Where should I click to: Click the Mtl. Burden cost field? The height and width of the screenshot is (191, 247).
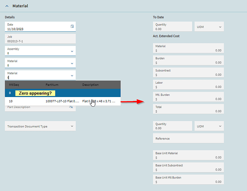(x=188, y=97)
